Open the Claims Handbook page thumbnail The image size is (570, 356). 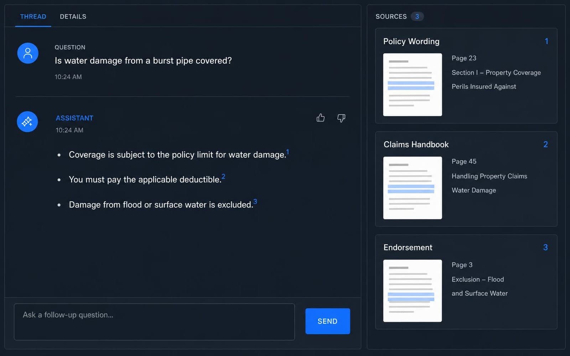tap(413, 188)
